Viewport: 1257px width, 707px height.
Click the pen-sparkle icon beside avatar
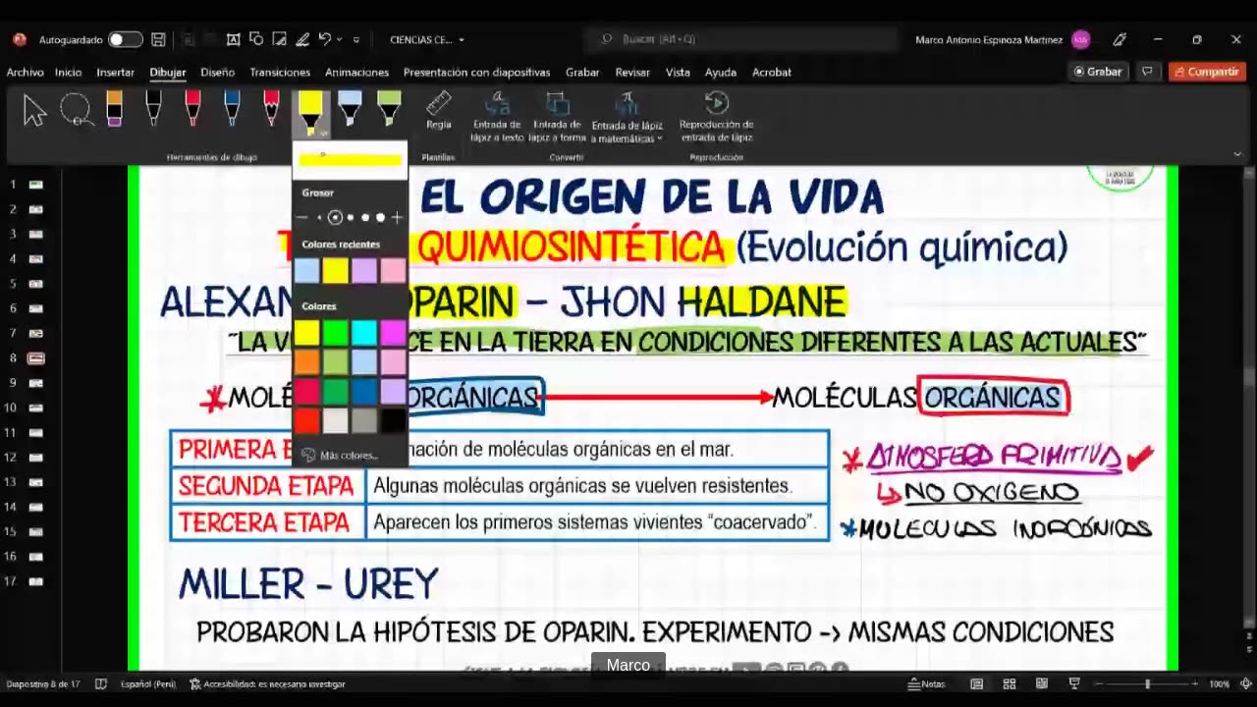click(1120, 40)
